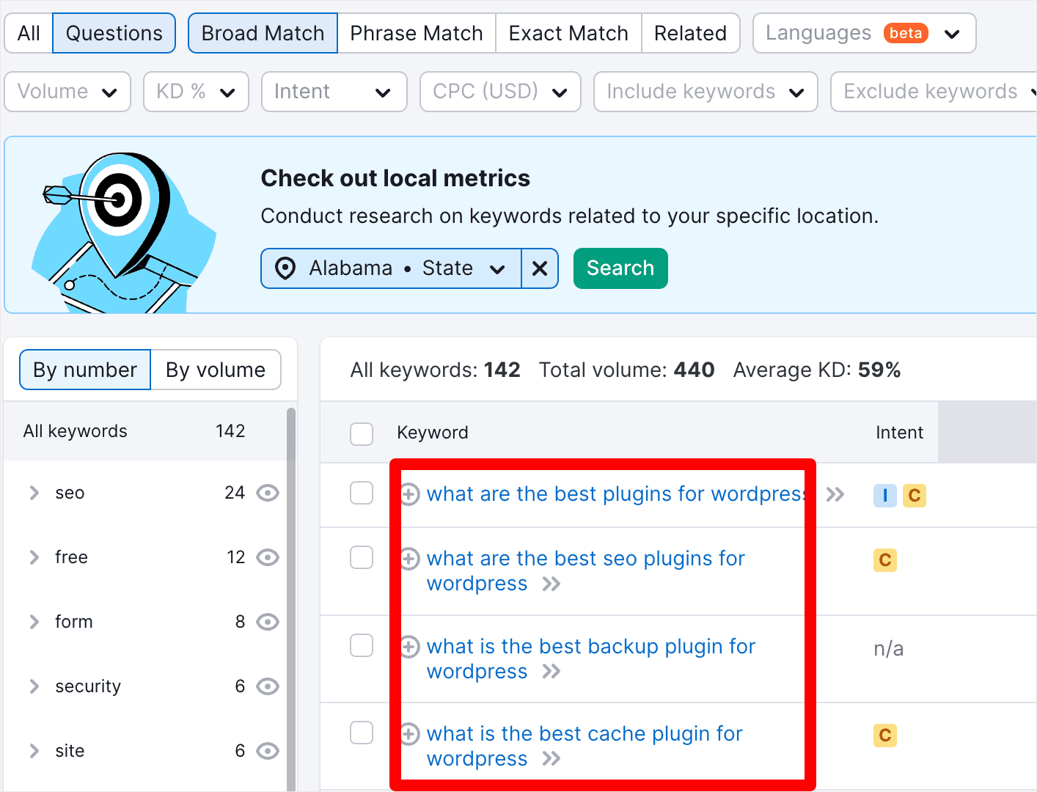1037x792 pixels.
Task: Sort groups By volume
Action: click(x=216, y=370)
